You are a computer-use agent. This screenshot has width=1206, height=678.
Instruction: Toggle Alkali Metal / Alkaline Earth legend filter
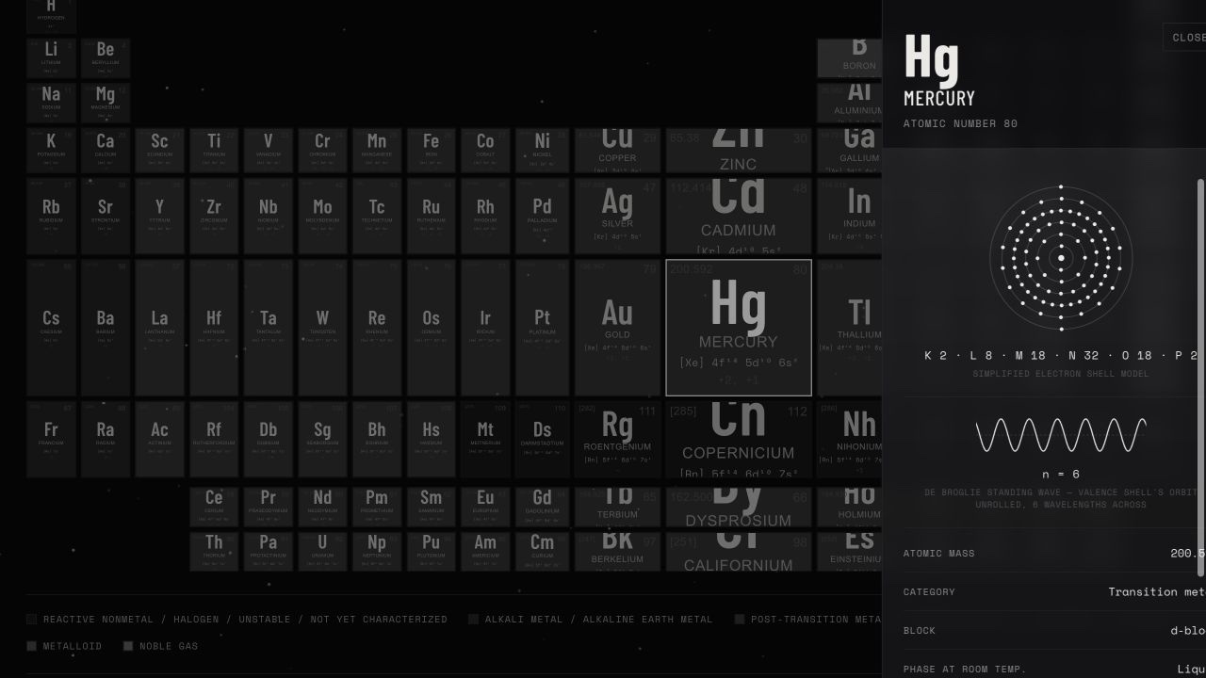pyautogui.click(x=591, y=620)
